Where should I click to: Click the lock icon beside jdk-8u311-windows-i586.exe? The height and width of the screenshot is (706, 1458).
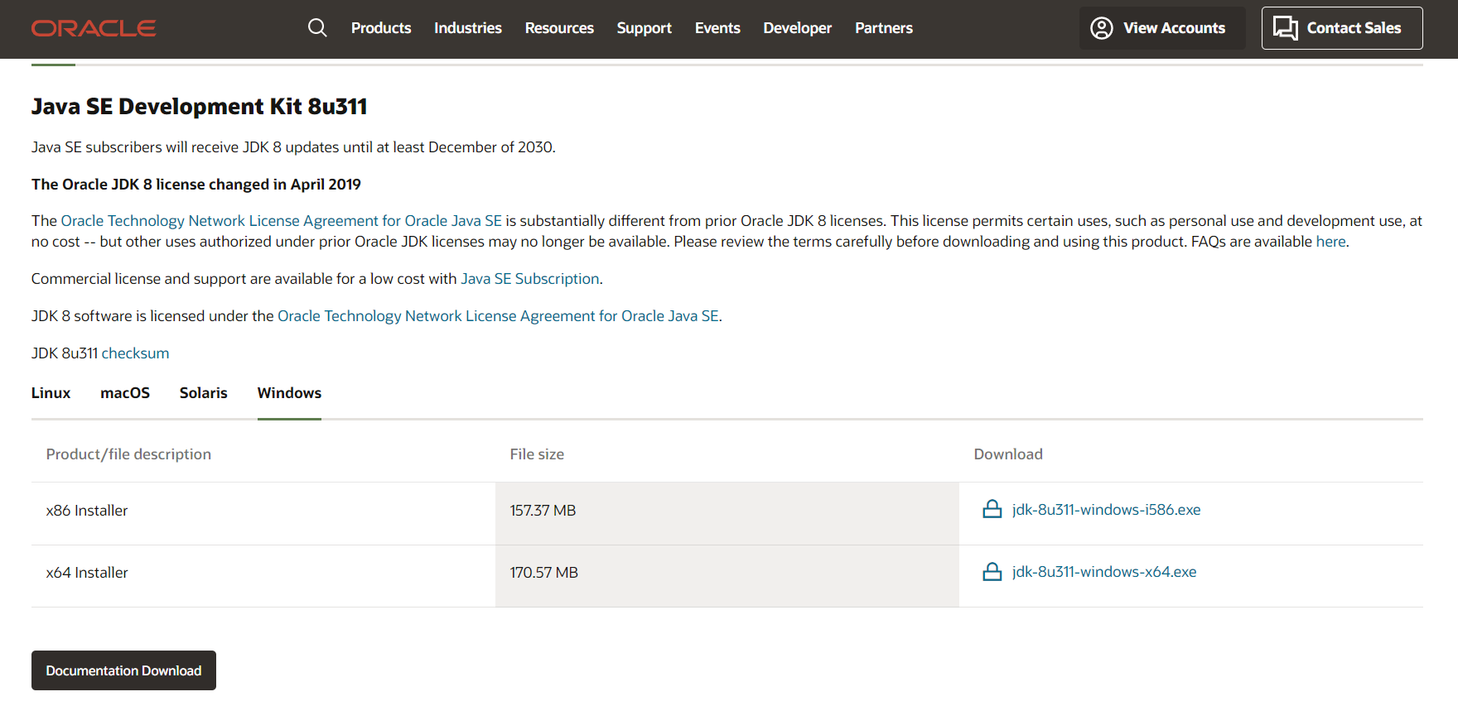pos(992,509)
